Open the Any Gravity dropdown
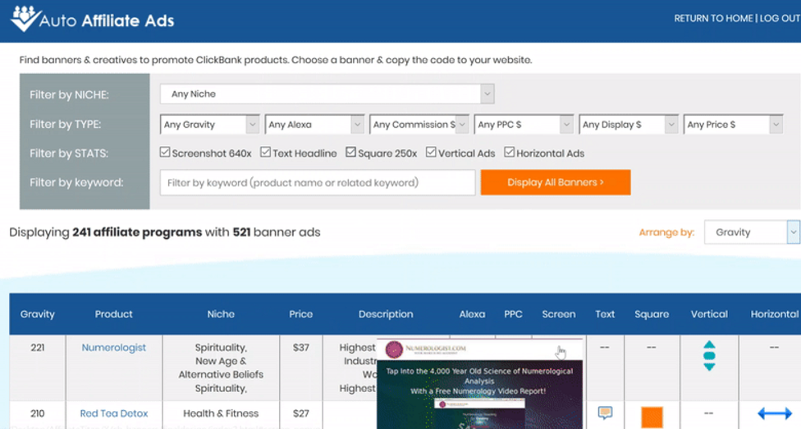This screenshot has height=429, width=801. point(210,125)
